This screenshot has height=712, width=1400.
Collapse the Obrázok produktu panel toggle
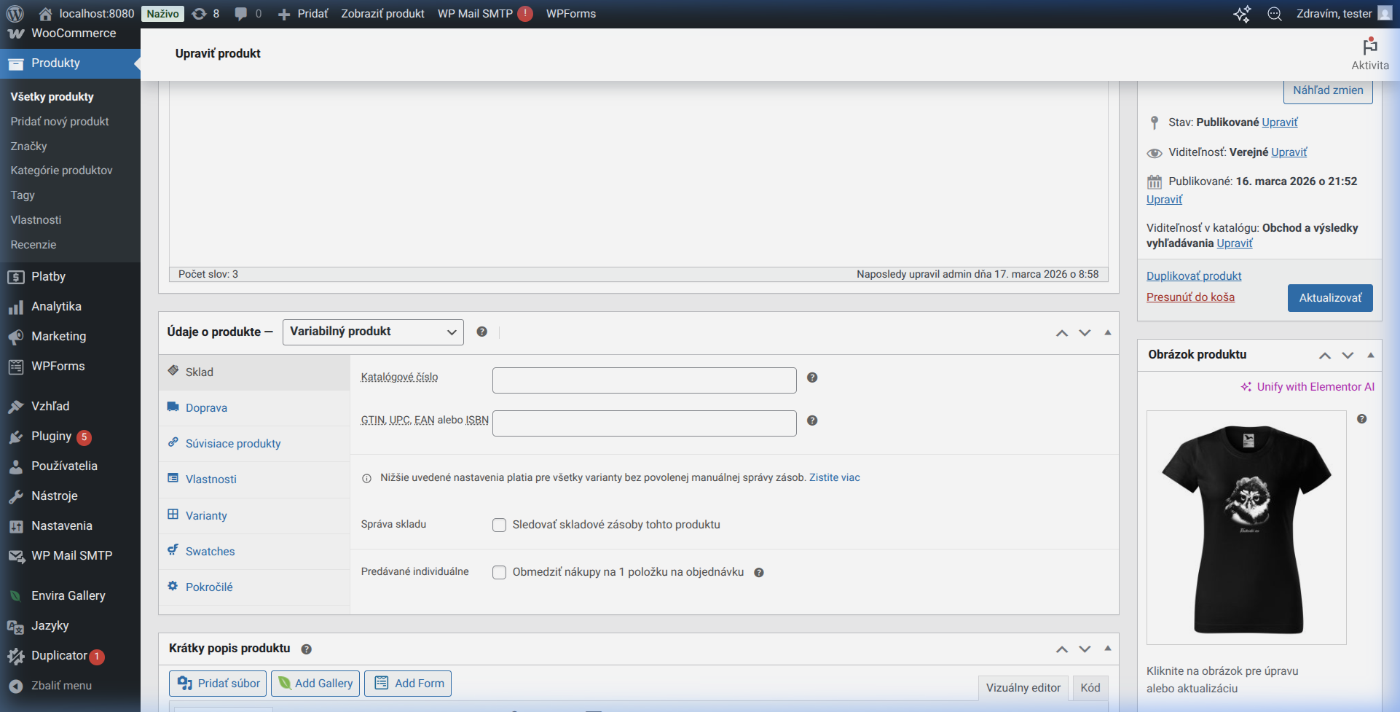tap(1370, 355)
